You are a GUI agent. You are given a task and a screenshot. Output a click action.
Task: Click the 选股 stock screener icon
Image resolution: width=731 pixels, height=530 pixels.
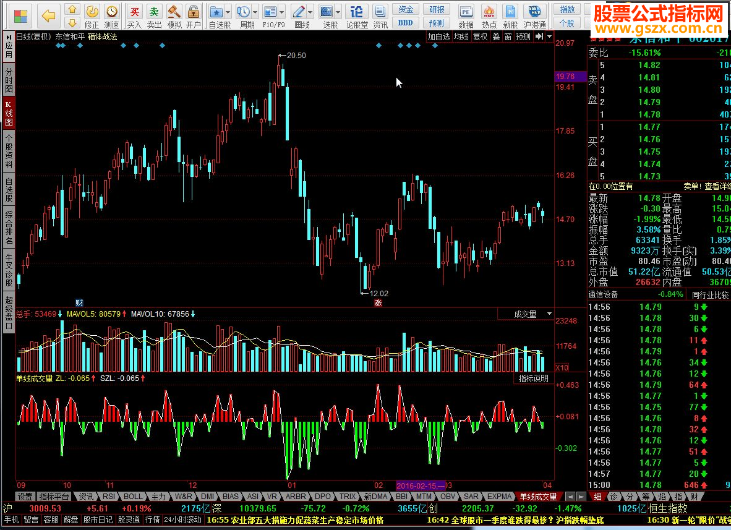pos(327,12)
